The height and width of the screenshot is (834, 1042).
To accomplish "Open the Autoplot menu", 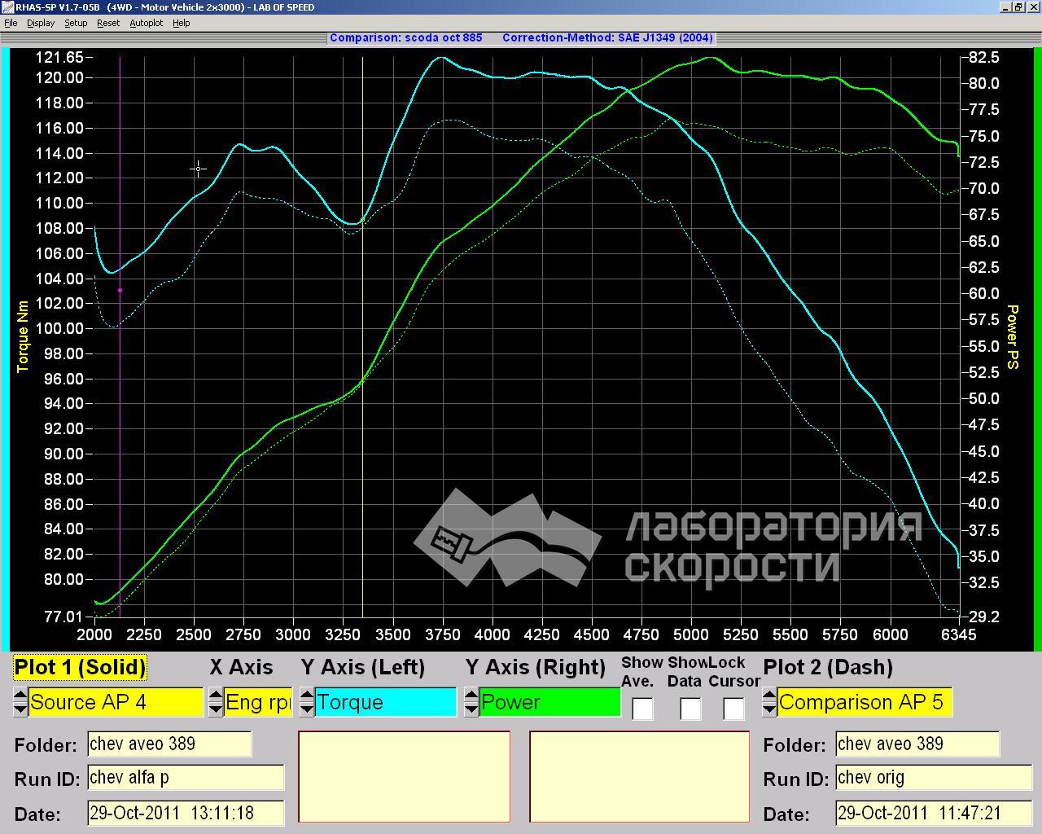I will [x=147, y=23].
